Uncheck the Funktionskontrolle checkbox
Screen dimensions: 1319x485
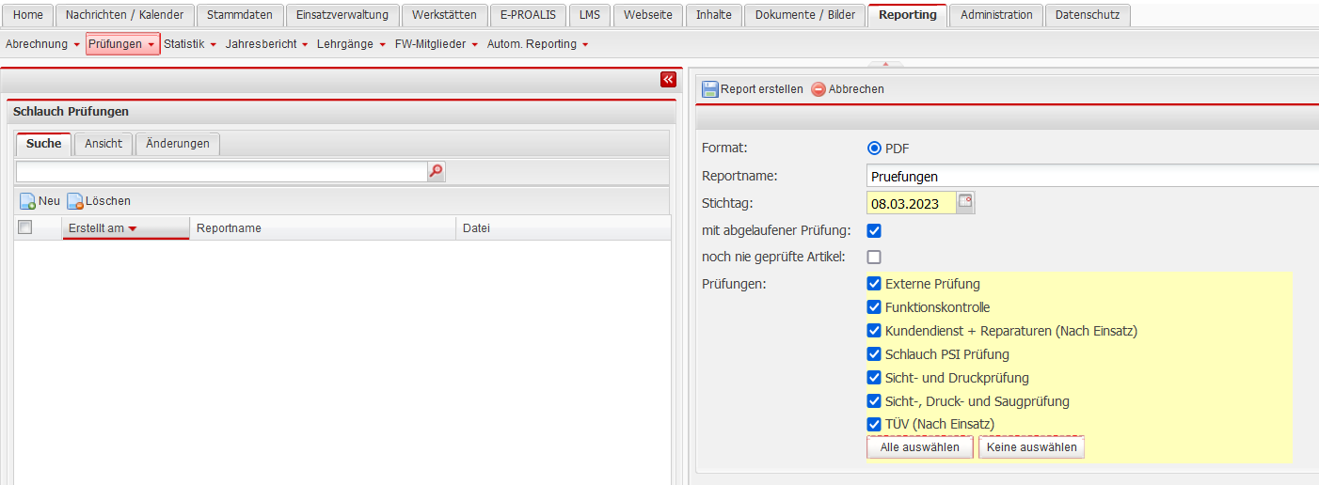(874, 307)
